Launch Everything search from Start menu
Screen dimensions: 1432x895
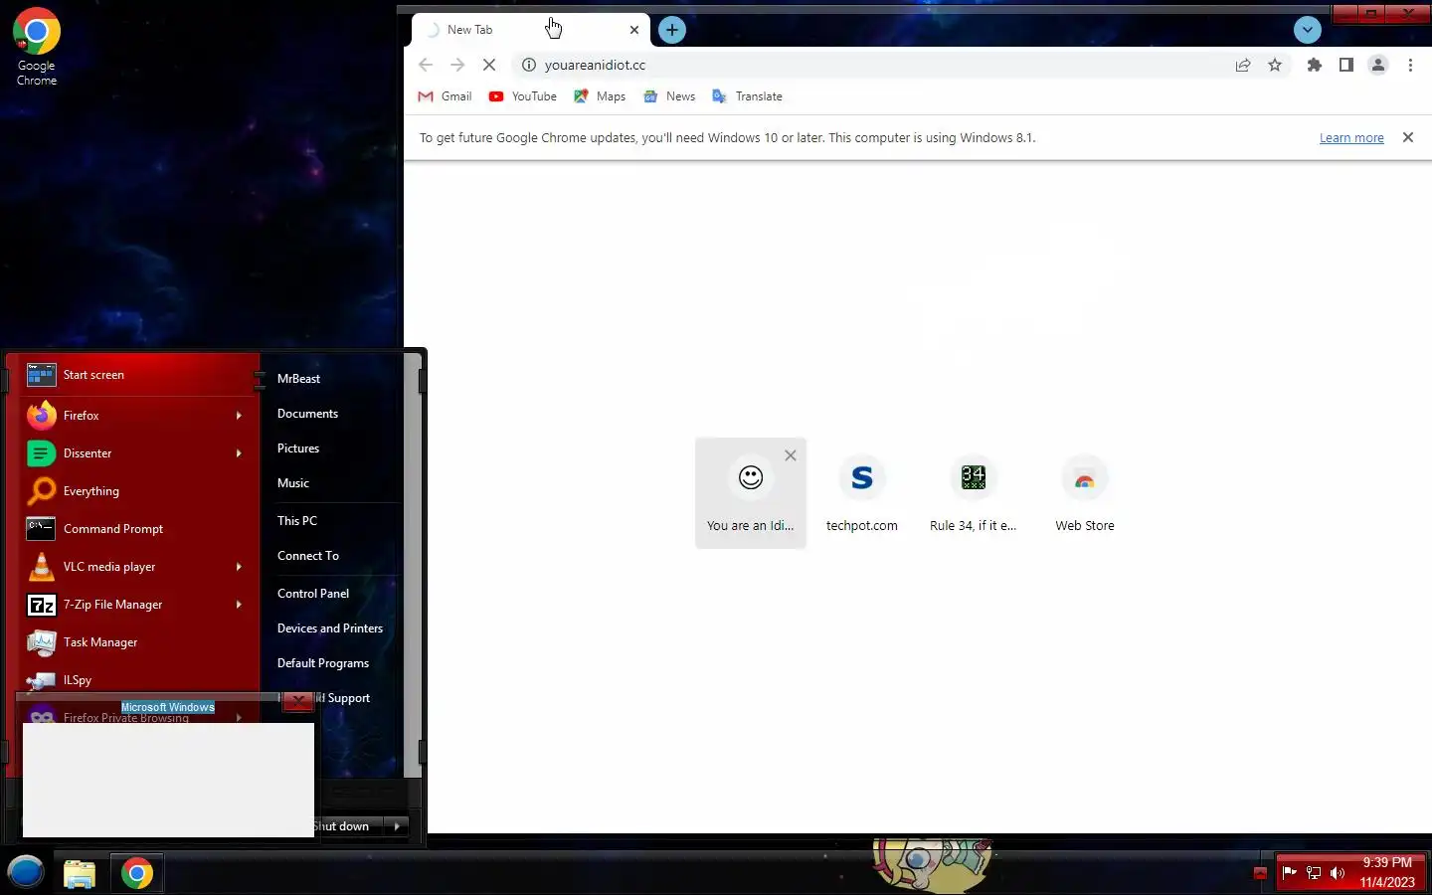click(x=137, y=491)
